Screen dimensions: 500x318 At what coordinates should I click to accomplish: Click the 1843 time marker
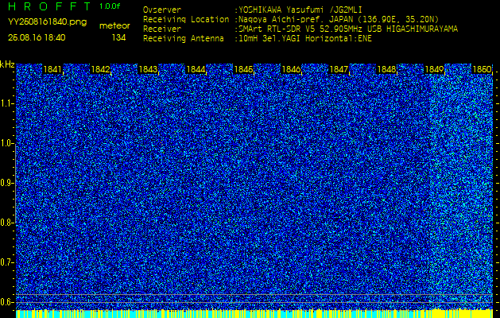148,69
